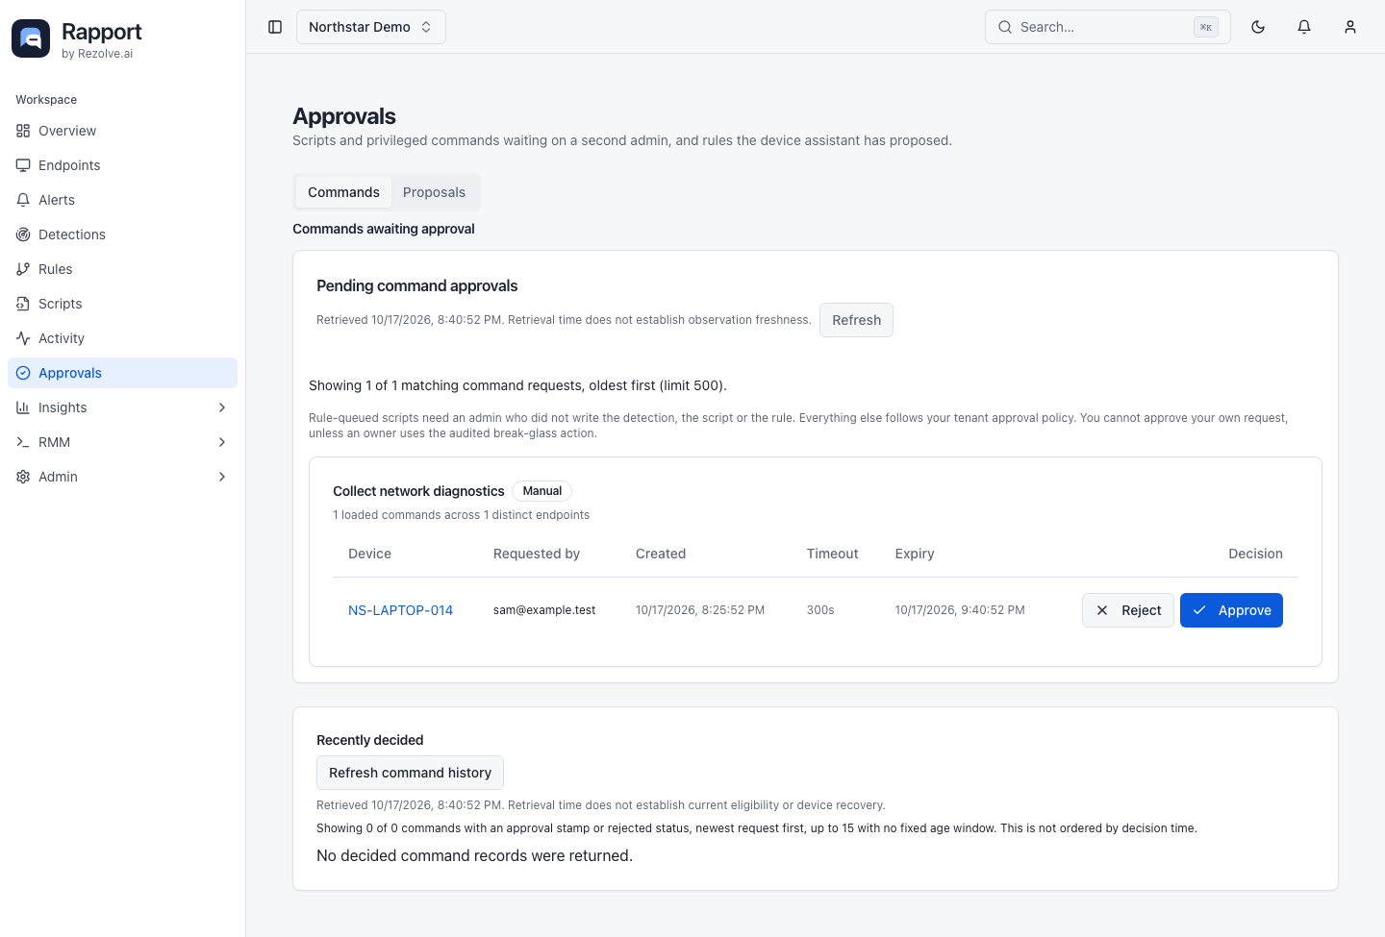Click the Requested by column header
This screenshot has height=937, width=1385.
pyautogui.click(x=537, y=554)
